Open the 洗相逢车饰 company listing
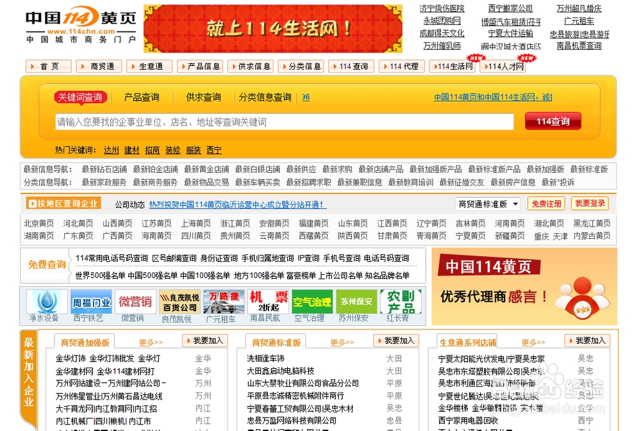 [x=266, y=359]
